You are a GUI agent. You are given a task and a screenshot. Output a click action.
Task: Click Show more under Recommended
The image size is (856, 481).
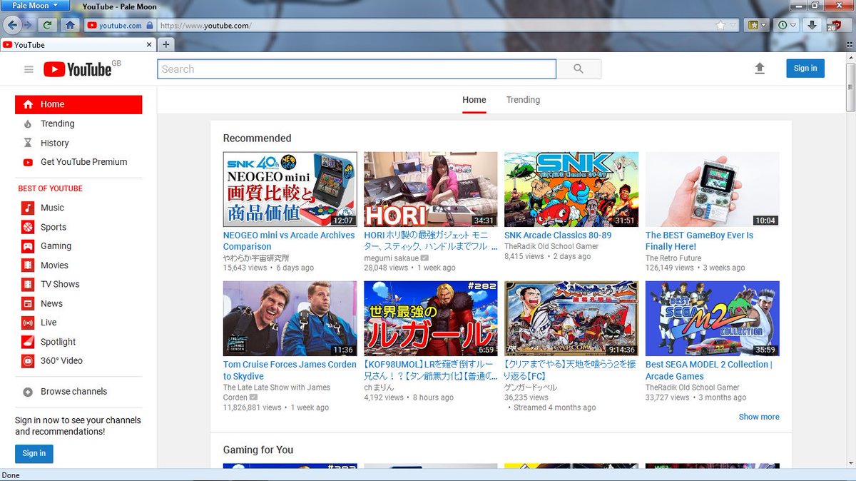click(x=759, y=417)
